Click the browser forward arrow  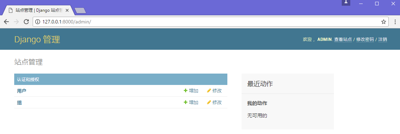tap(16, 22)
